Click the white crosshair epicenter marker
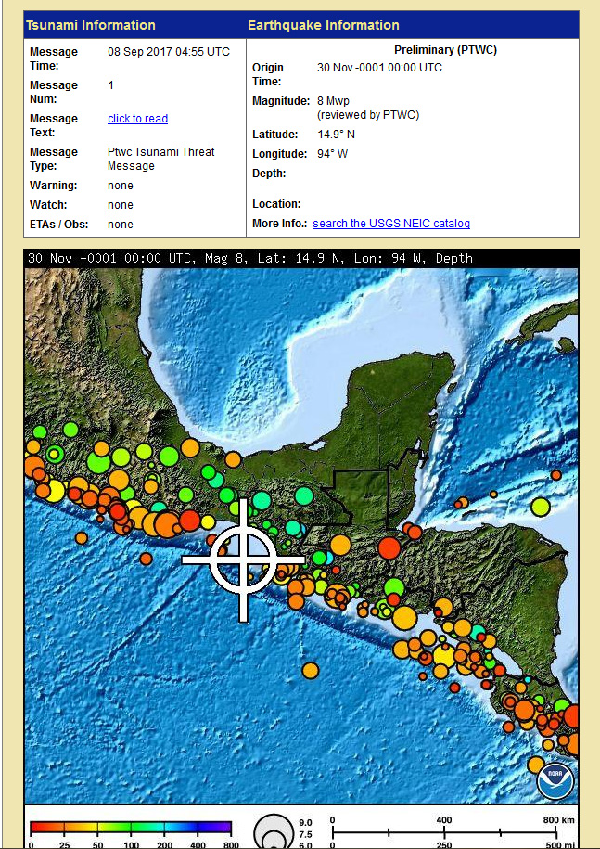The height and width of the screenshot is (849, 600). click(x=243, y=560)
